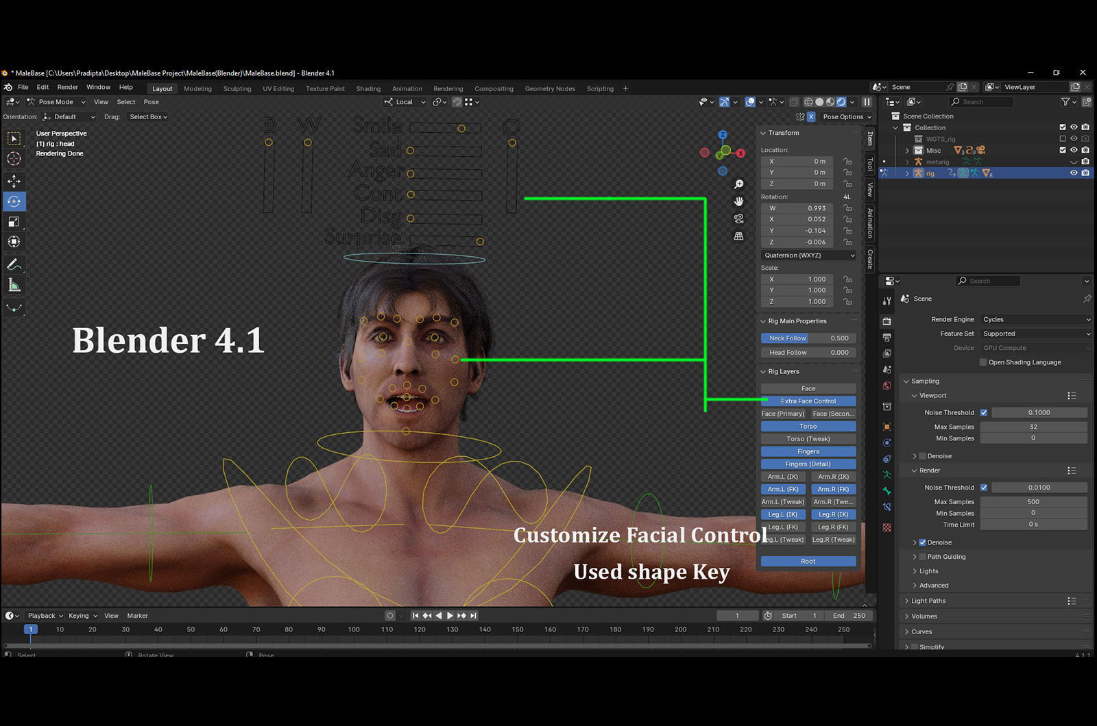Open the Output properties tab icon

click(887, 338)
